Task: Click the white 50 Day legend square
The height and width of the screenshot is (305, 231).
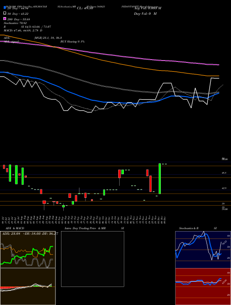Action: [x=5, y=13]
